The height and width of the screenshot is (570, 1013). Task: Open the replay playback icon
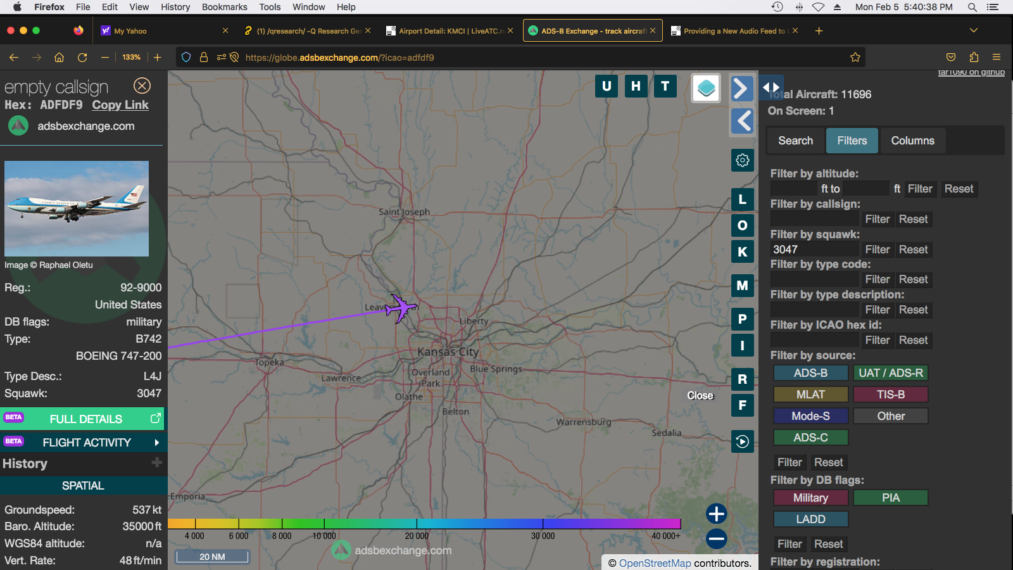742,441
